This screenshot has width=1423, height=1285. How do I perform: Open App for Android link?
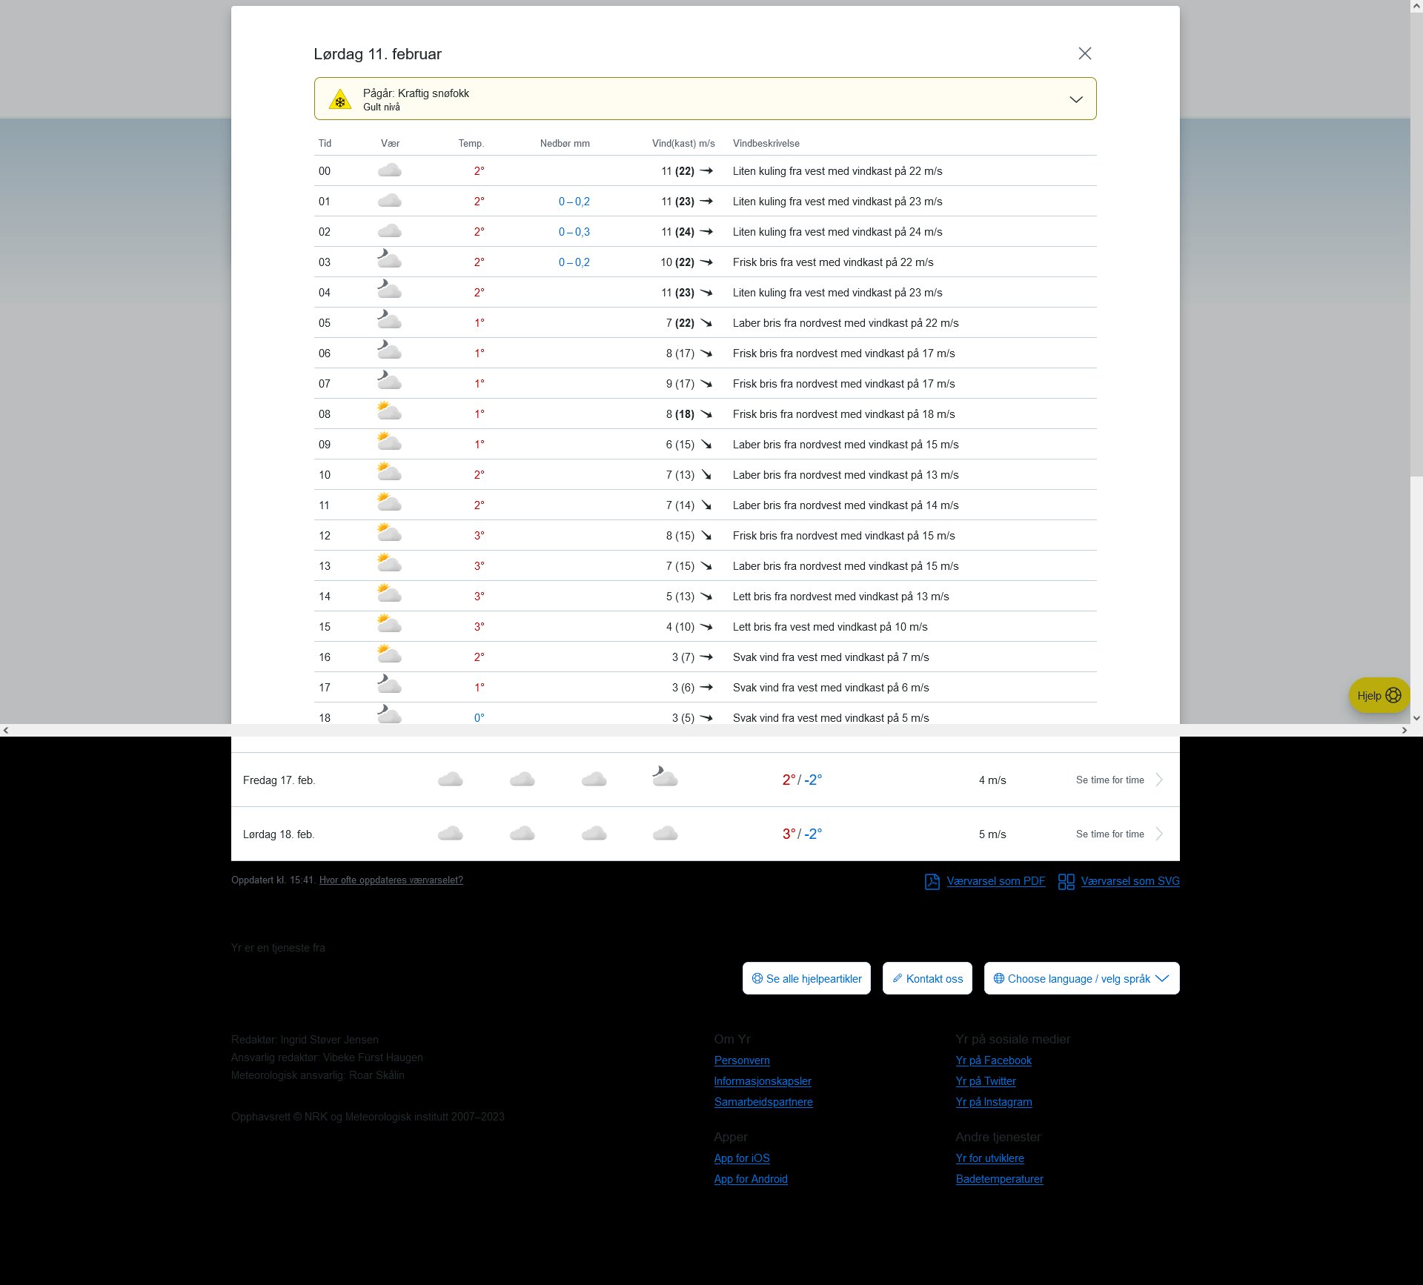750,1179
